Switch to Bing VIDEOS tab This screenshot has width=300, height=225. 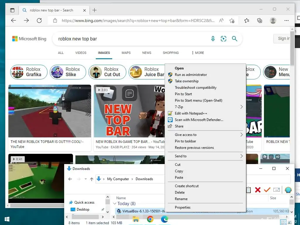81,53
